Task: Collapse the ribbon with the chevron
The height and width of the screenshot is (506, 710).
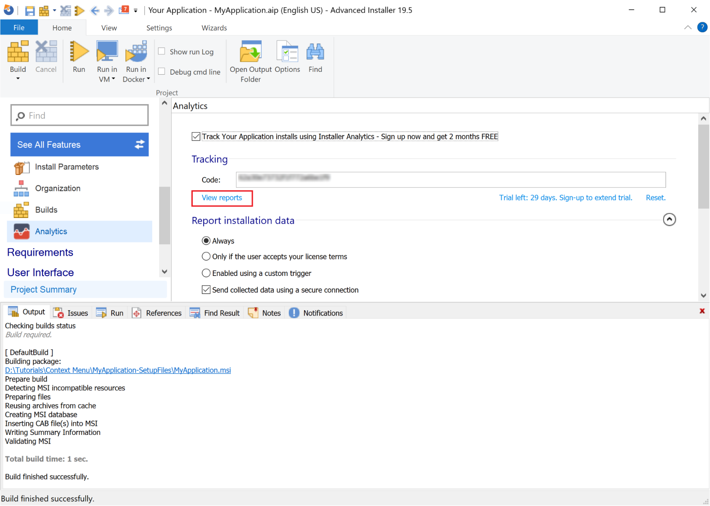Action: 688,27
